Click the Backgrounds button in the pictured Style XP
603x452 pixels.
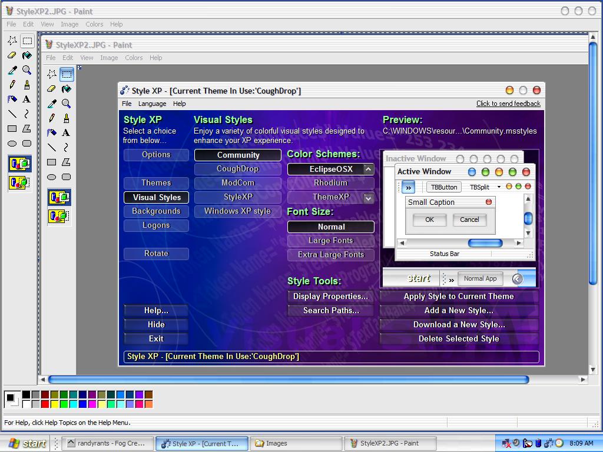tap(156, 211)
